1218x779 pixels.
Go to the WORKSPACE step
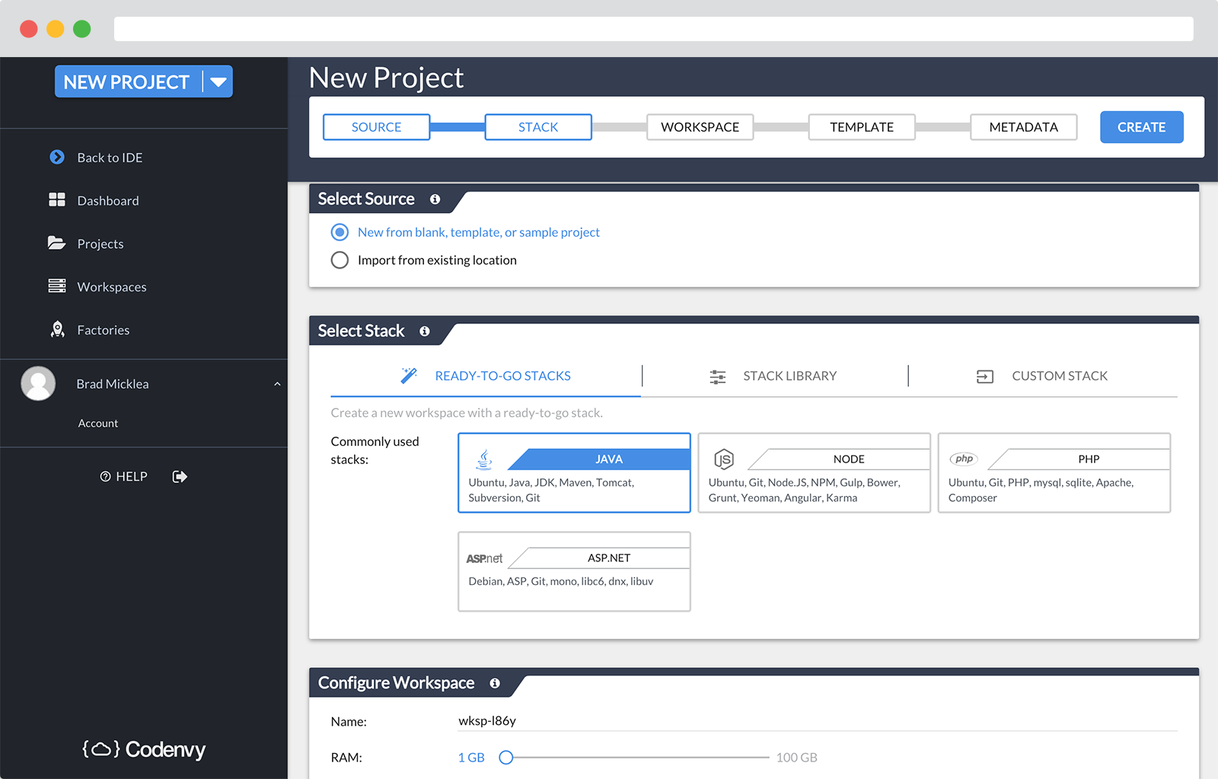click(700, 126)
